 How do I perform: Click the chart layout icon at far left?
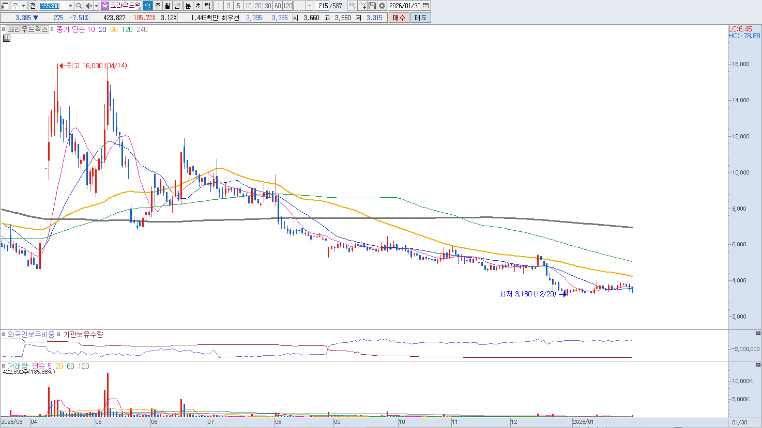click(x=5, y=6)
